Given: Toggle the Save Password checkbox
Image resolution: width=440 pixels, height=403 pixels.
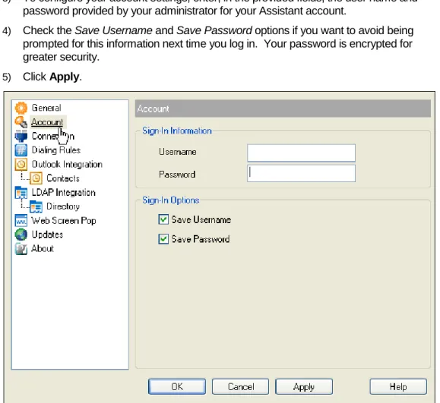Looking at the screenshot, I should pos(163,239).
